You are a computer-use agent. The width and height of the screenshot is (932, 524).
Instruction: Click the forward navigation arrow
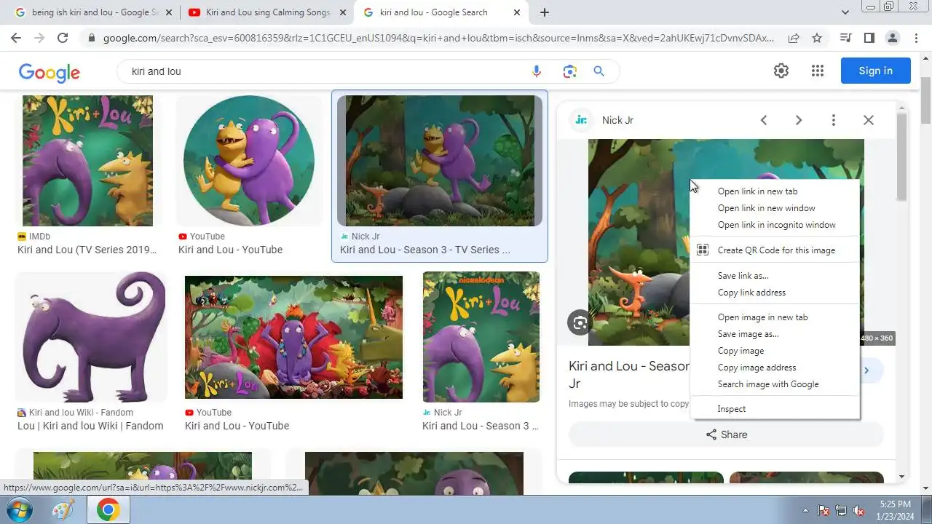pos(39,38)
